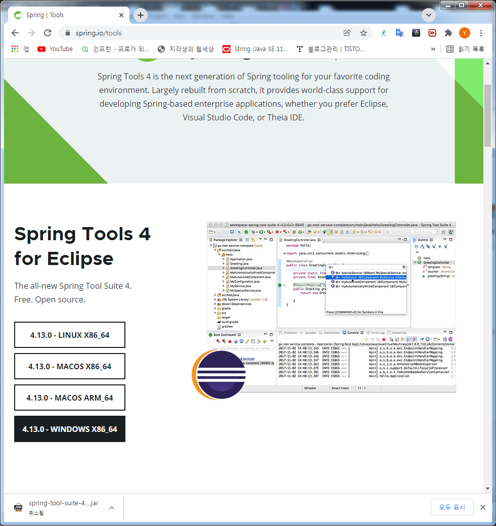Open the String (Java SE 11 bookmark
The image size is (496, 526).
click(x=255, y=49)
